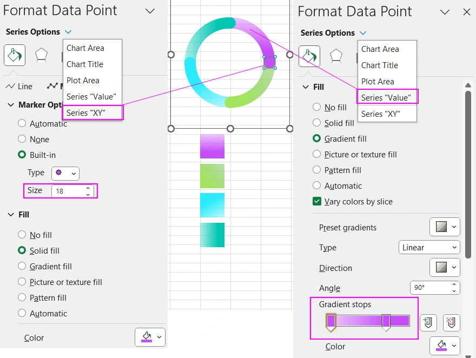Open the Type dropdown showing Linear
The width and height of the screenshot is (476, 358).
[x=429, y=247]
